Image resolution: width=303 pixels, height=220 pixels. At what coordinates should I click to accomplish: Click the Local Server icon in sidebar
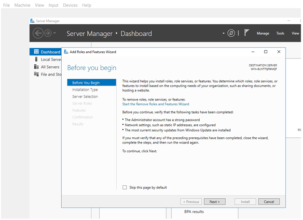pyautogui.click(x=36, y=59)
